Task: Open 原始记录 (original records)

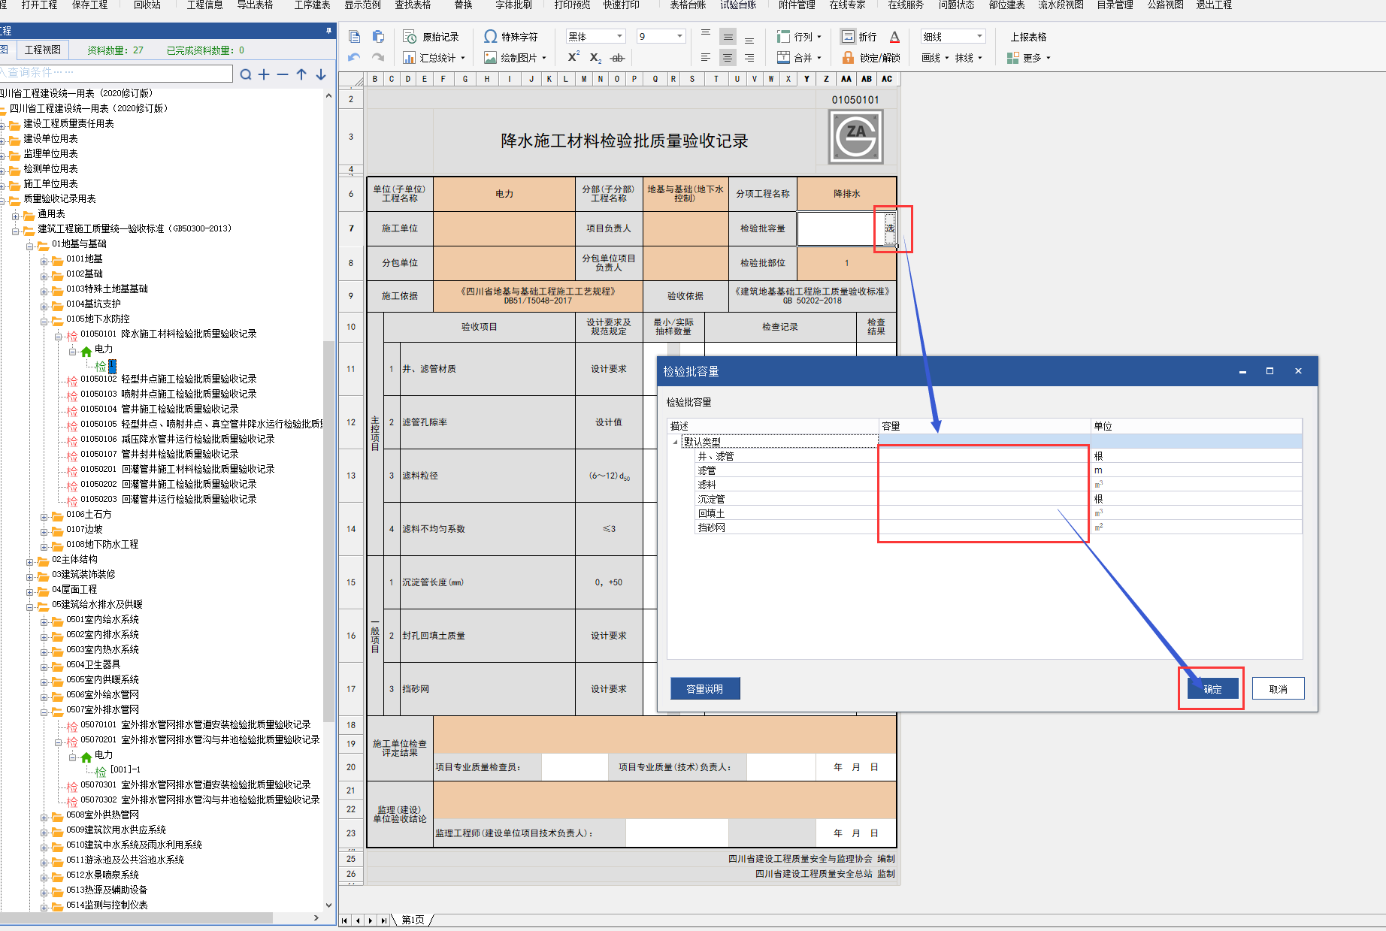Action: 431,37
